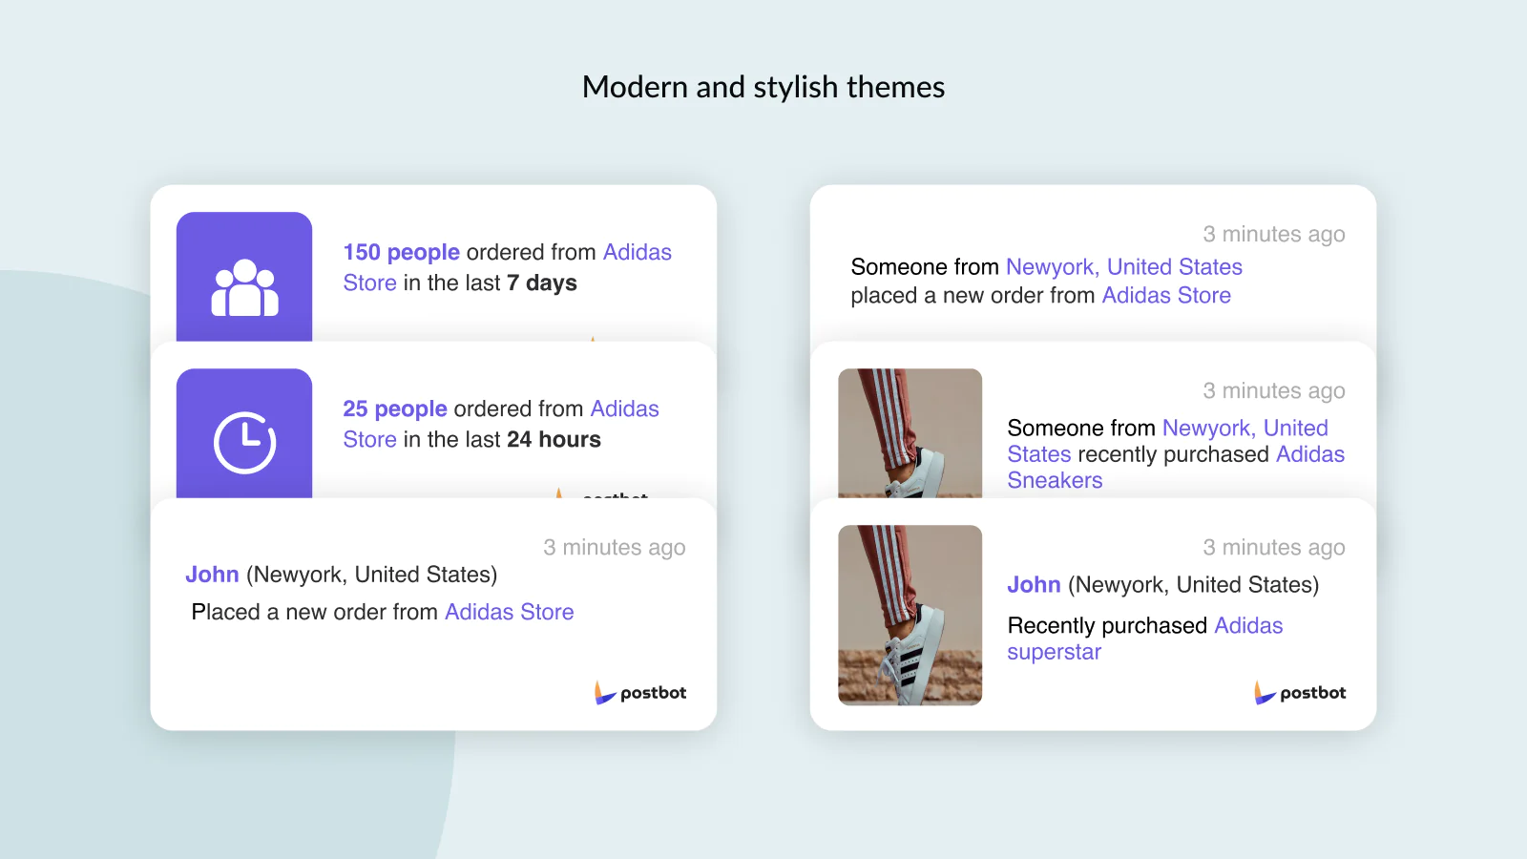
Task: Click 'Newyork, United States' in Sneakers card
Action: (x=1168, y=441)
